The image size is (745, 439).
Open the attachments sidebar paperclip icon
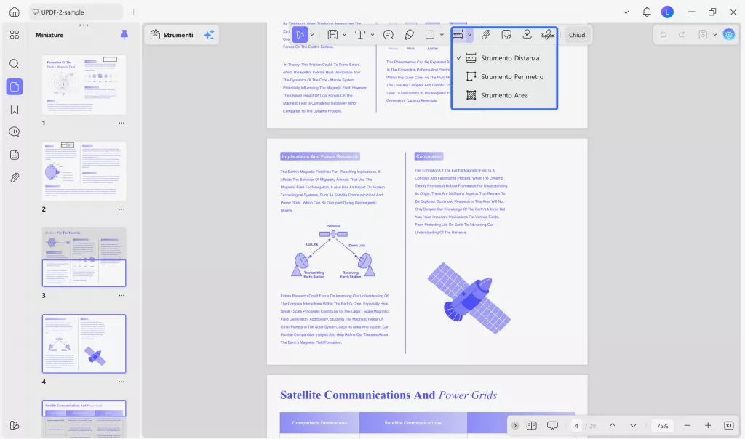(15, 177)
